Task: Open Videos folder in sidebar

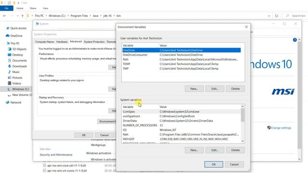Action: pos(16,83)
